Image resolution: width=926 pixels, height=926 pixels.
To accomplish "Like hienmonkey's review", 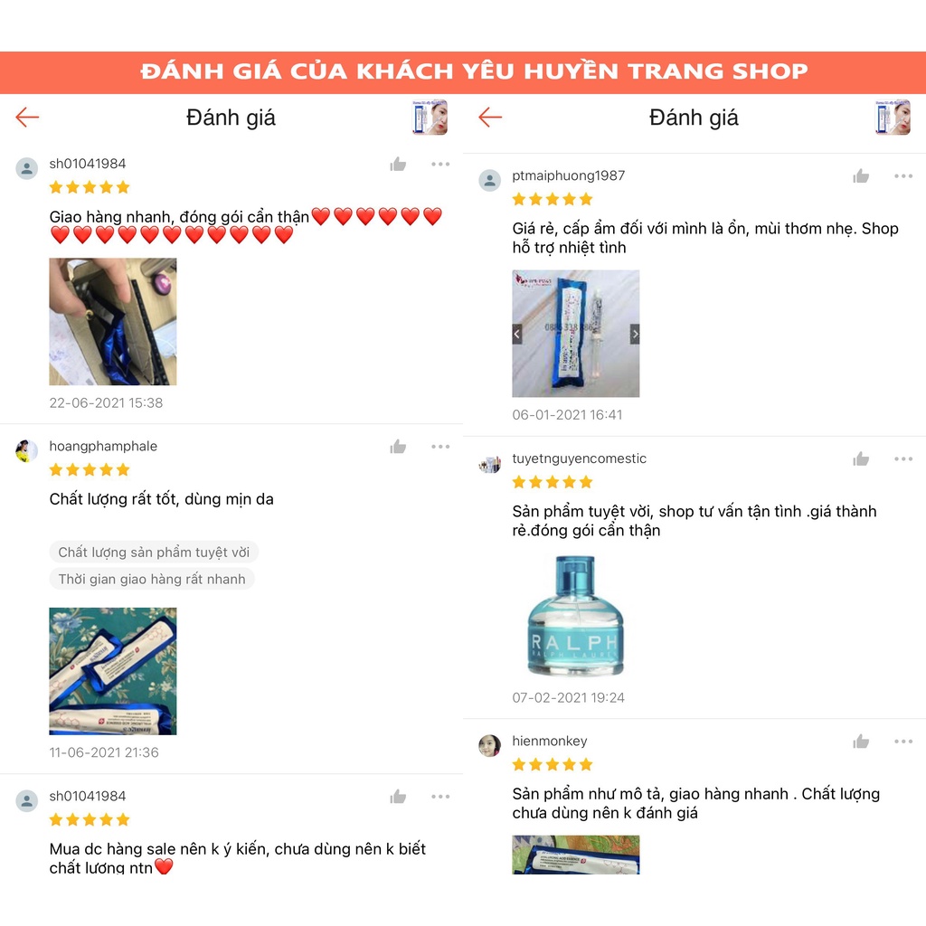I will [861, 742].
